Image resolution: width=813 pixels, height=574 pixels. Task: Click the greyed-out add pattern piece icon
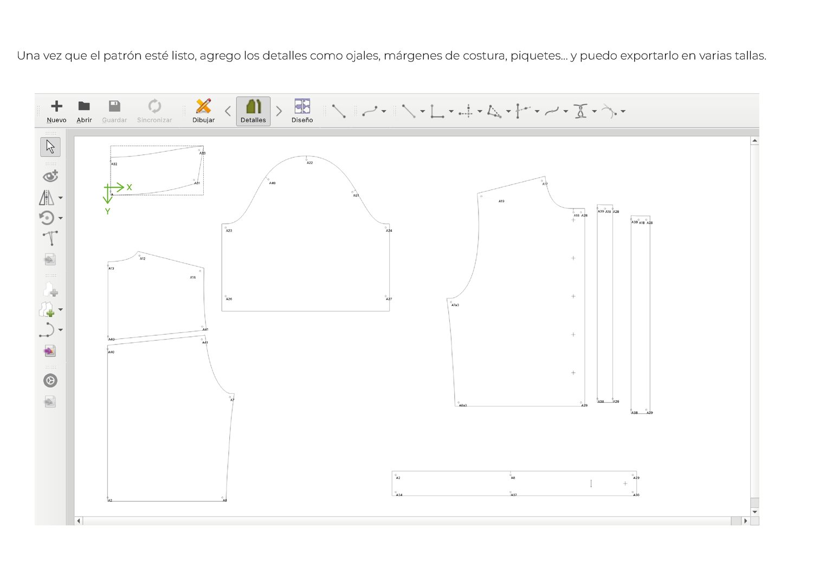[50, 289]
